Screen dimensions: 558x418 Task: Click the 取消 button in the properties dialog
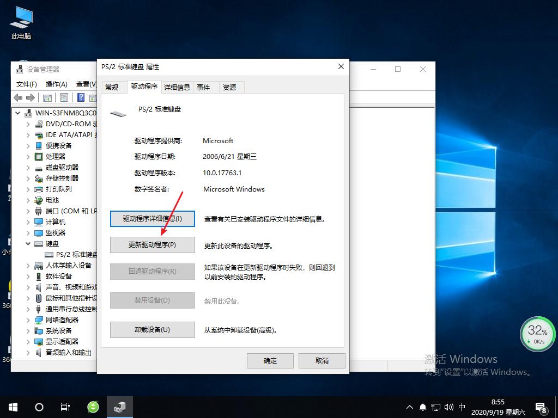[322, 360]
